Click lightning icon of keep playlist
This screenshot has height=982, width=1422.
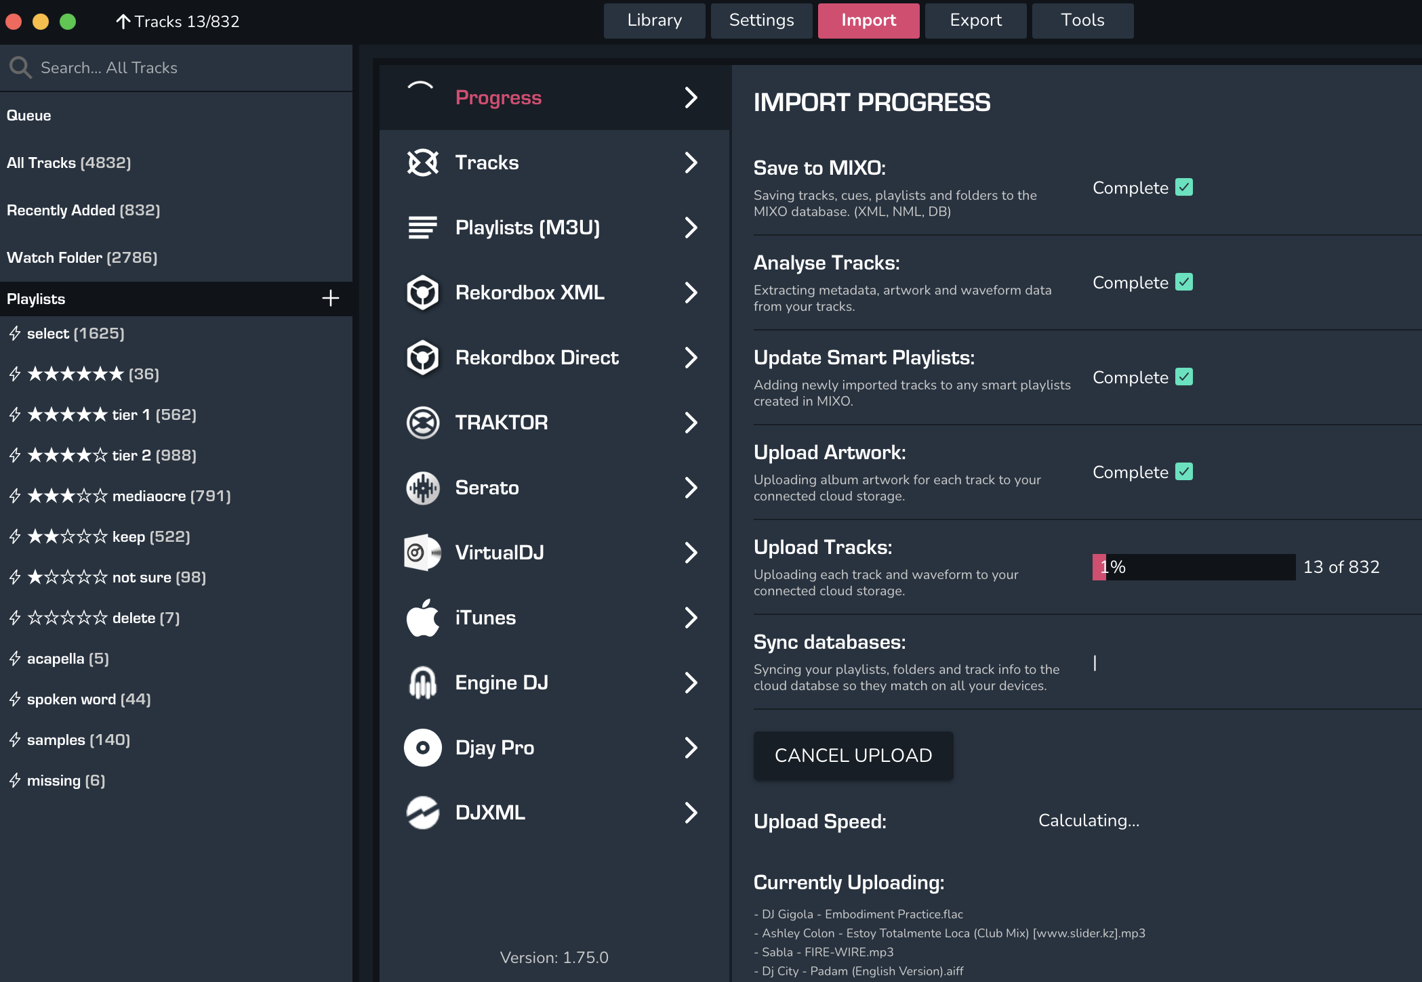tap(15, 536)
